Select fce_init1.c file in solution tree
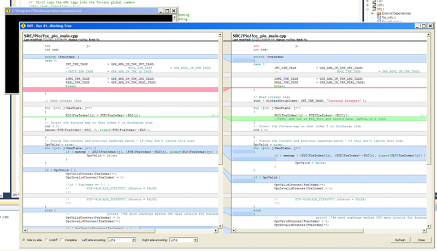 (389, 17)
